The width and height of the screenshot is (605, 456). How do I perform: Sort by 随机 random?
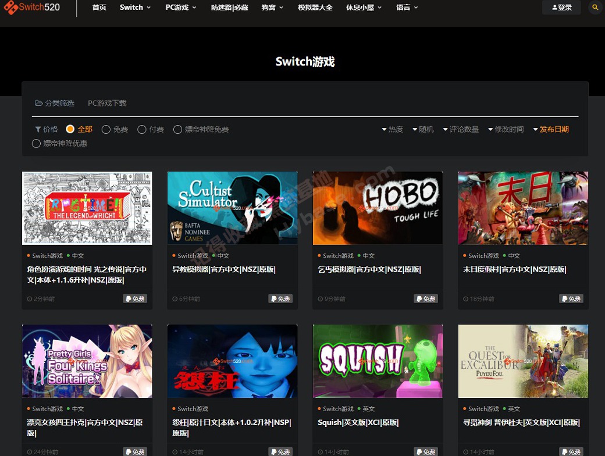pos(423,129)
